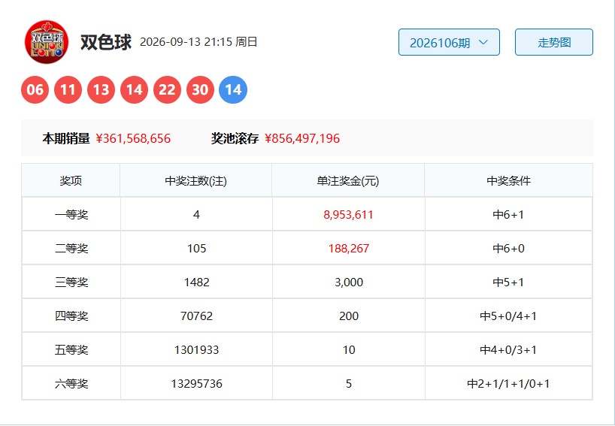Click the 一等奖 row label
Image resolution: width=615 pixels, height=426 pixels.
(x=71, y=215)
